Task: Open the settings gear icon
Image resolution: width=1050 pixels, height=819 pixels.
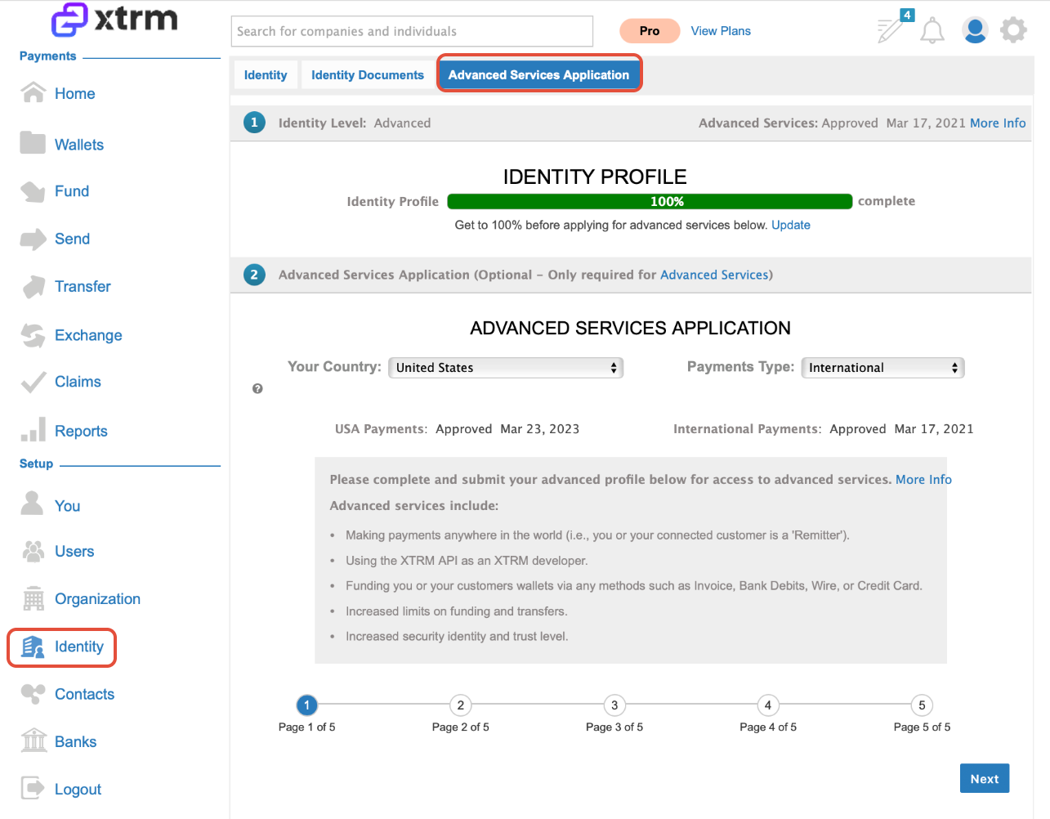Action: (1013, 30)
